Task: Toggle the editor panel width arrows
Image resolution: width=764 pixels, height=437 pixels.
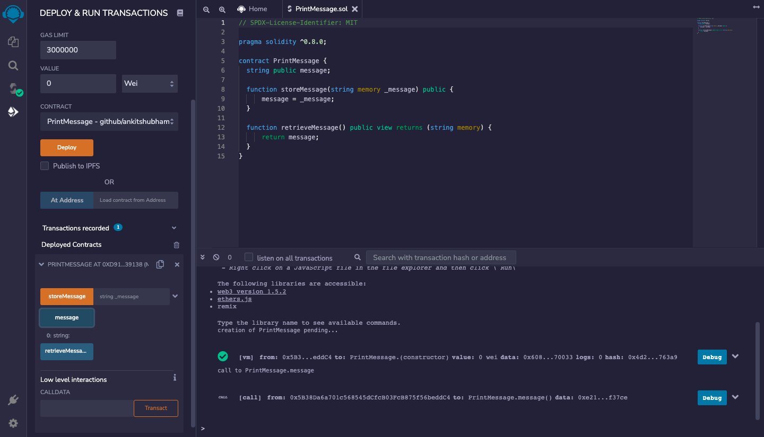Action: pos(756,7)
